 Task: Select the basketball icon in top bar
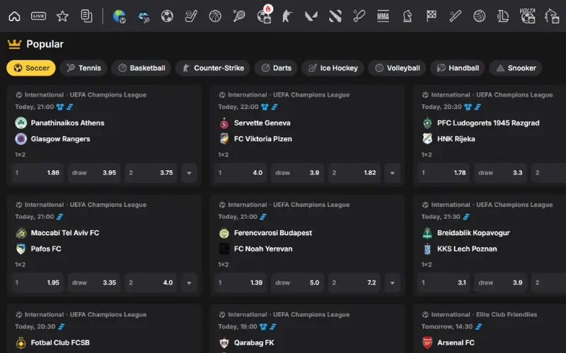click(215, 16)
